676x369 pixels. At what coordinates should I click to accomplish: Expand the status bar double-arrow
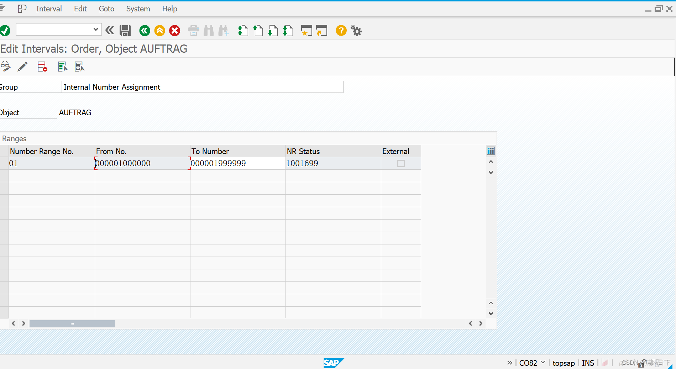click(x=510, y=363)
